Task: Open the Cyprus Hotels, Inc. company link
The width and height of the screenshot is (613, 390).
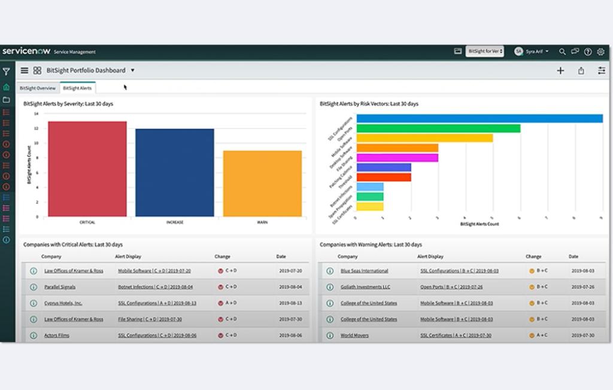Action: pos(63,303)
